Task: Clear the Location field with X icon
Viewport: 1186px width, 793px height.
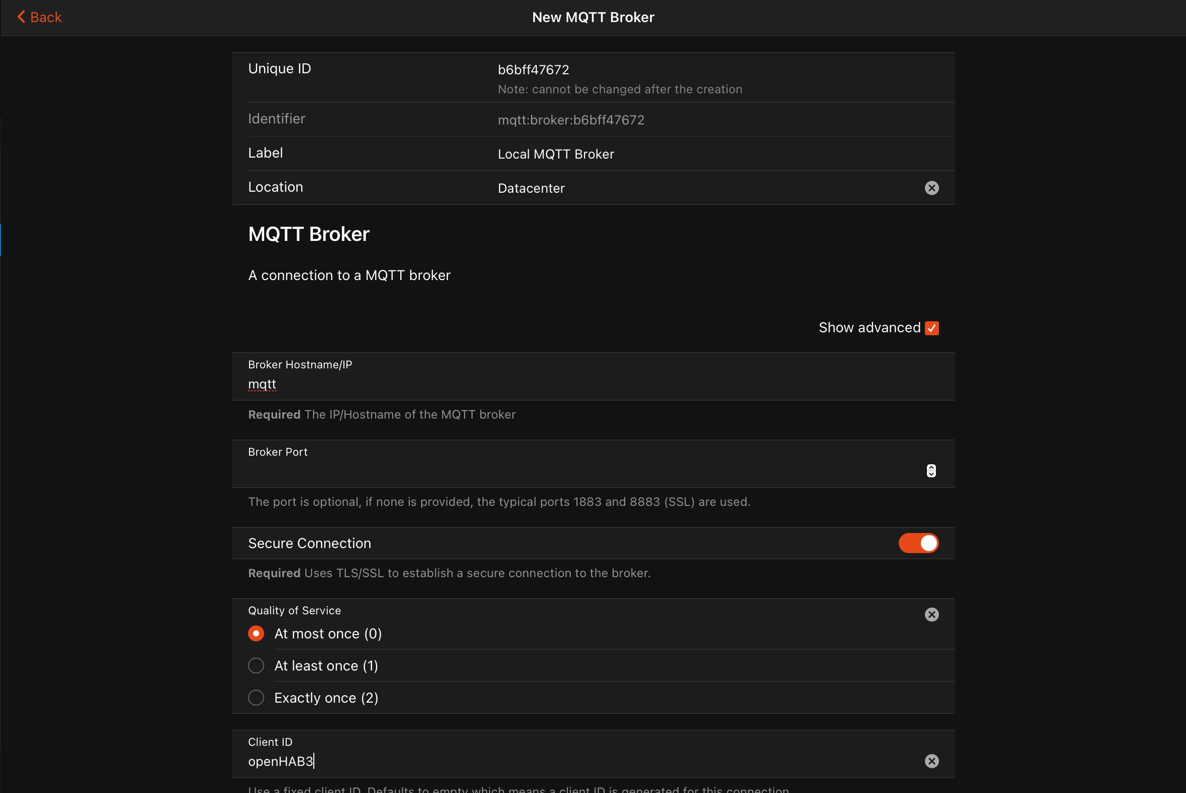Action: (931, 188)
